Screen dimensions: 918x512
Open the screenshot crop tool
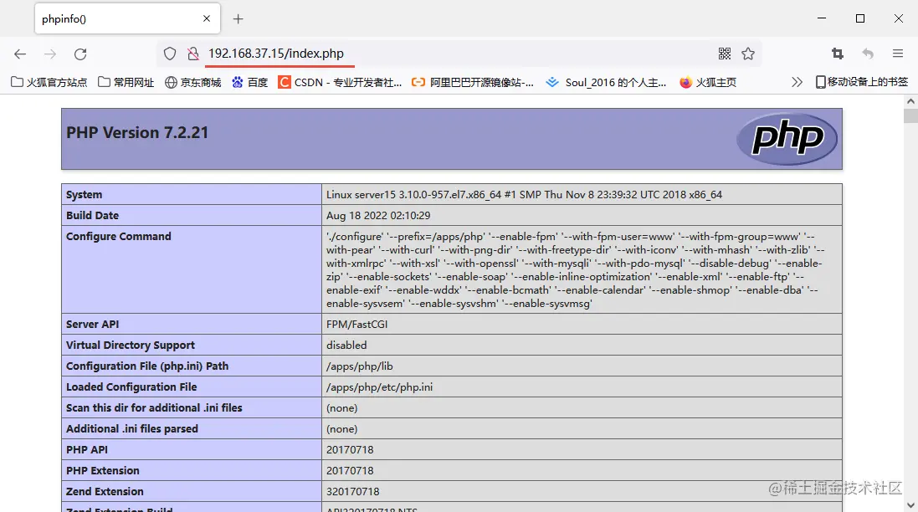(x=838, y=54)
